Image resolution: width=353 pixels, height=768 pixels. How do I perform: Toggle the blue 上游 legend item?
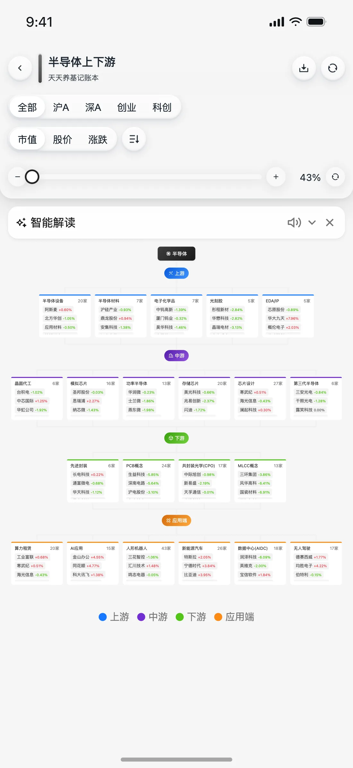tap(114, 617)
